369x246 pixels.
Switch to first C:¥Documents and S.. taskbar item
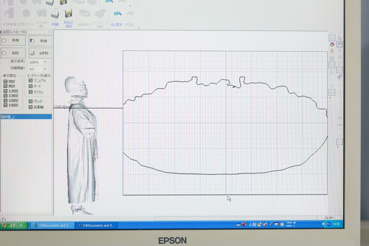52,225
